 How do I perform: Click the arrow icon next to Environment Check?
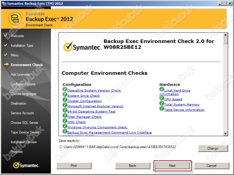coord(6,64)
